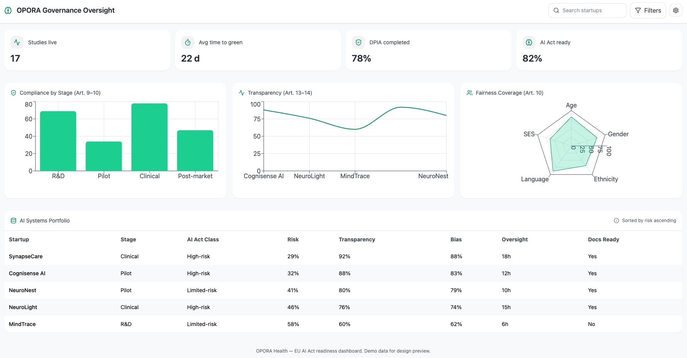Click the sorted by risk info icon
Viewport: 687px width, 358px height.
[x=616, y=221]
